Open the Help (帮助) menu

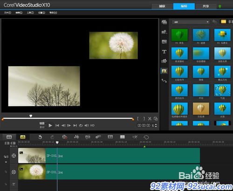[53, 13]
